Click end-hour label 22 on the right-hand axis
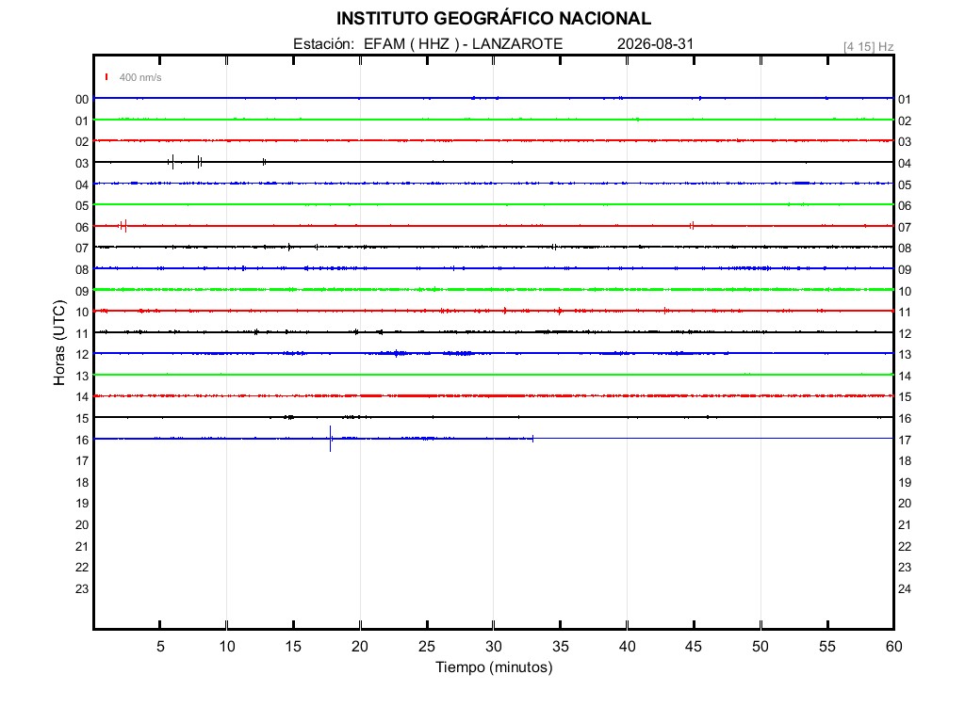Image resolution: width=965 pixels, height=723 pixels. [x=905, y=547]
